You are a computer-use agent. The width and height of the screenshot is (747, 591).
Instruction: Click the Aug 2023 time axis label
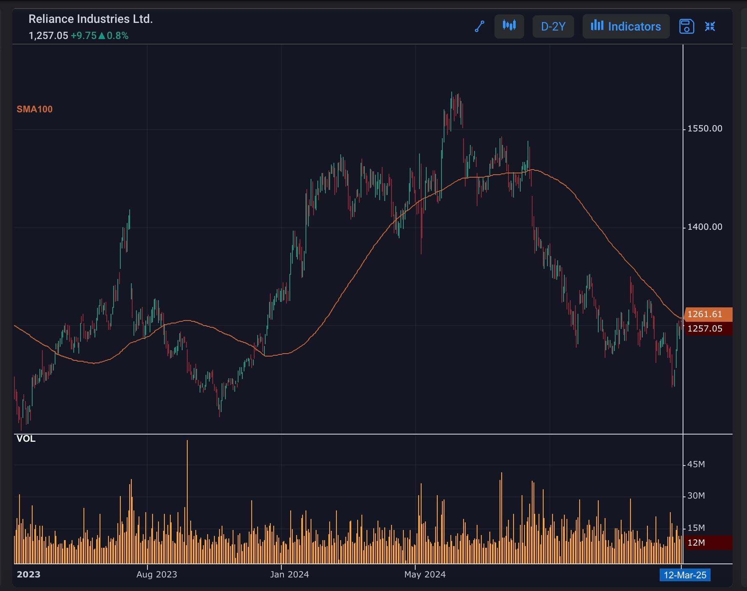(x=157, y=574)
